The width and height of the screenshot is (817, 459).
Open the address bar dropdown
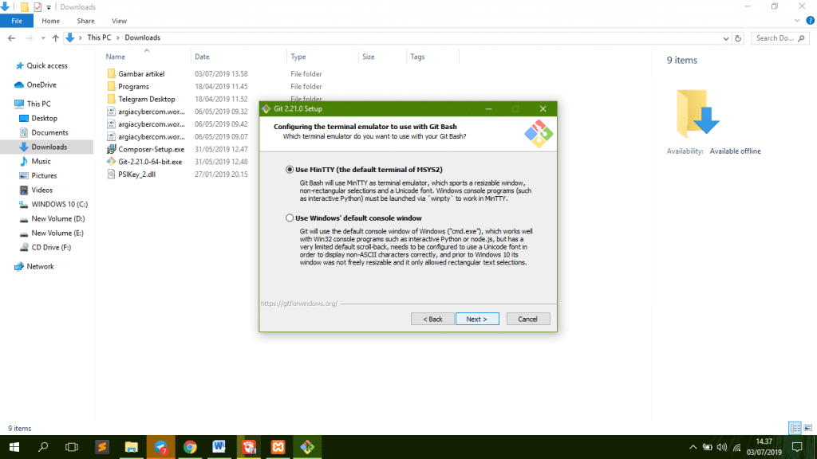724,37
